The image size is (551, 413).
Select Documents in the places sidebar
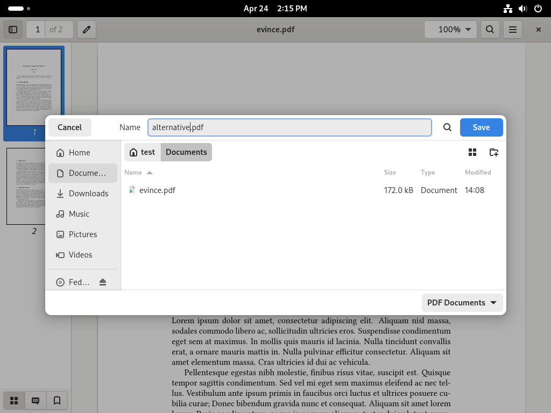tap(83, 173)
